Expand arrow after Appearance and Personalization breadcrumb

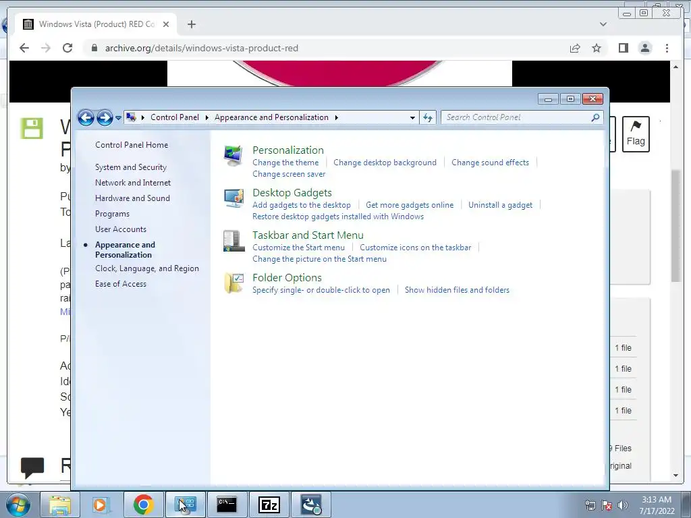(x=336, y=117)
